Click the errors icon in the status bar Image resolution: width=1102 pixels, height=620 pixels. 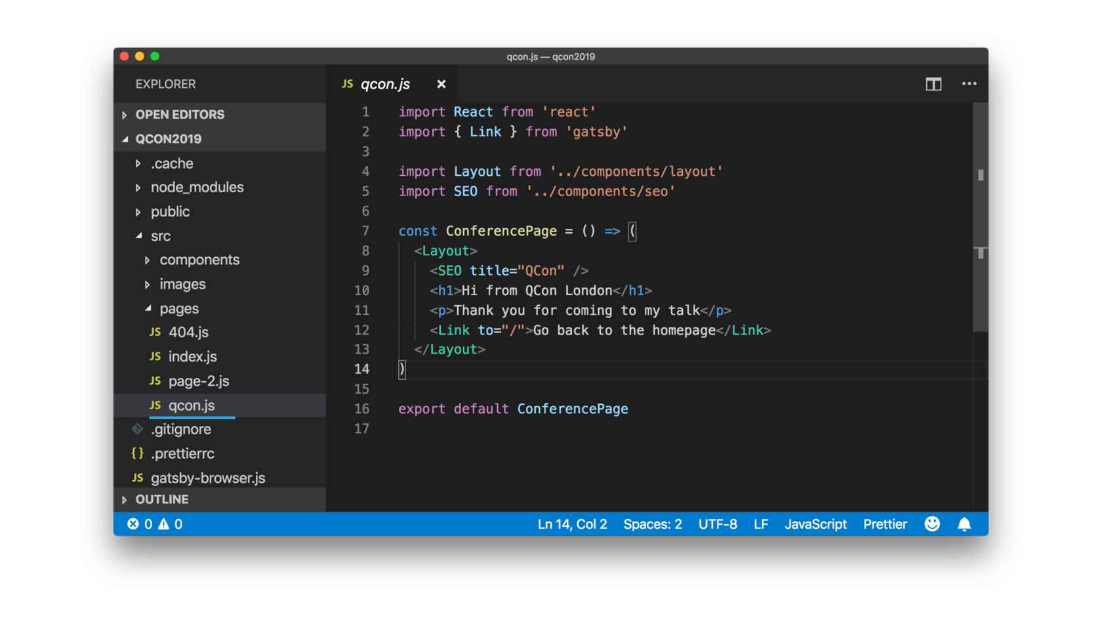[133, 524]
